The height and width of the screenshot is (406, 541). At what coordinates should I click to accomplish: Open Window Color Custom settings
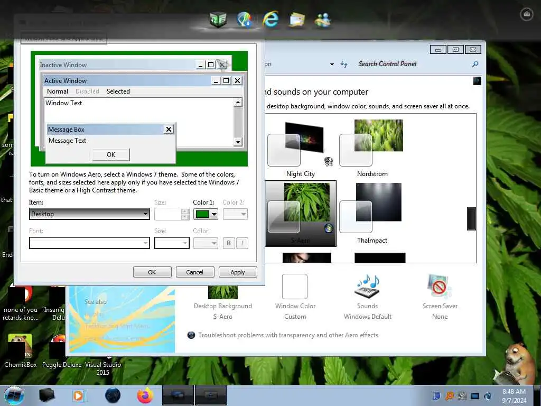tap(295, 298)
